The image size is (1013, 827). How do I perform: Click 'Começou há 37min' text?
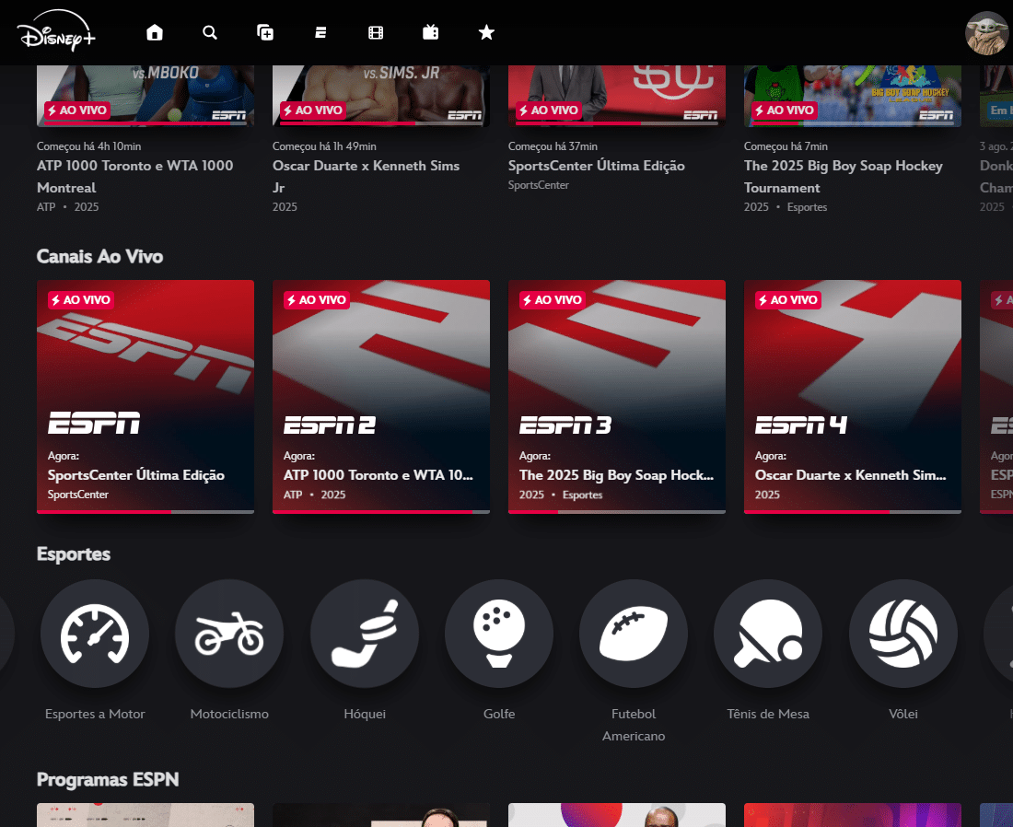(553, 146)
